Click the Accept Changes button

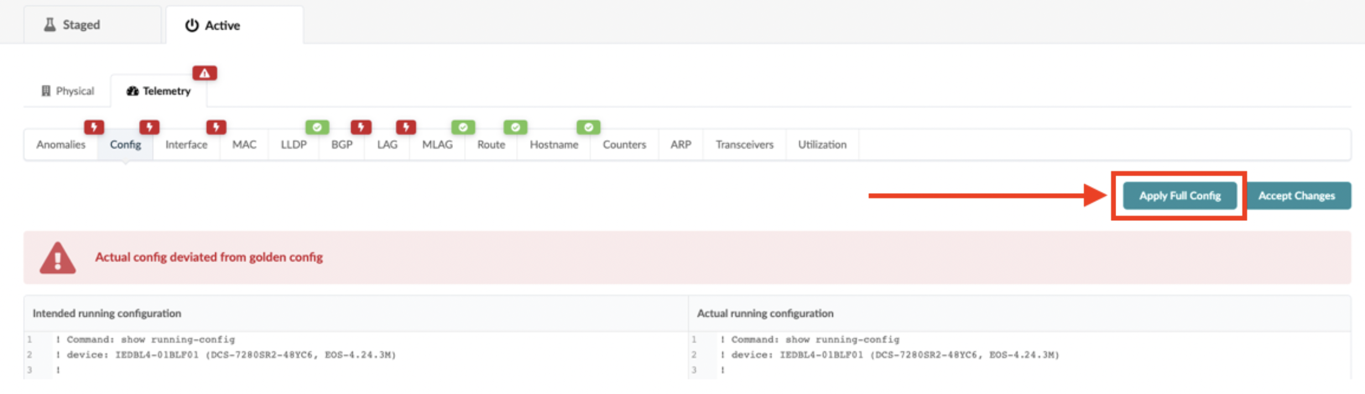[1296, 196]
